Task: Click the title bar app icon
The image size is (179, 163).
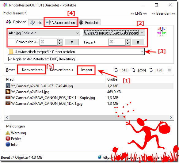Action: pos(5,5)
